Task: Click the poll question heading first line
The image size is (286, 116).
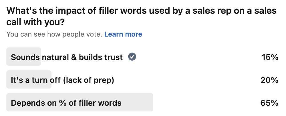Action: pyautogui.click(x=142, y=11)
